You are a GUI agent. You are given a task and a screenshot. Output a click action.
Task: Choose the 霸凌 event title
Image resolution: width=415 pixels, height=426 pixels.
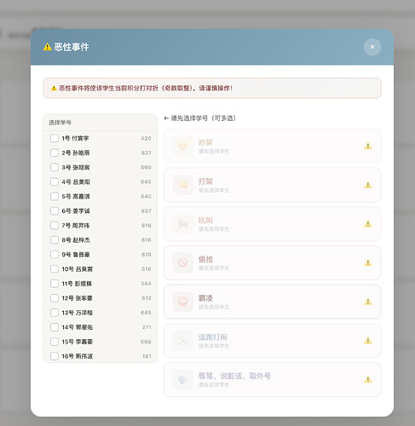205,298
